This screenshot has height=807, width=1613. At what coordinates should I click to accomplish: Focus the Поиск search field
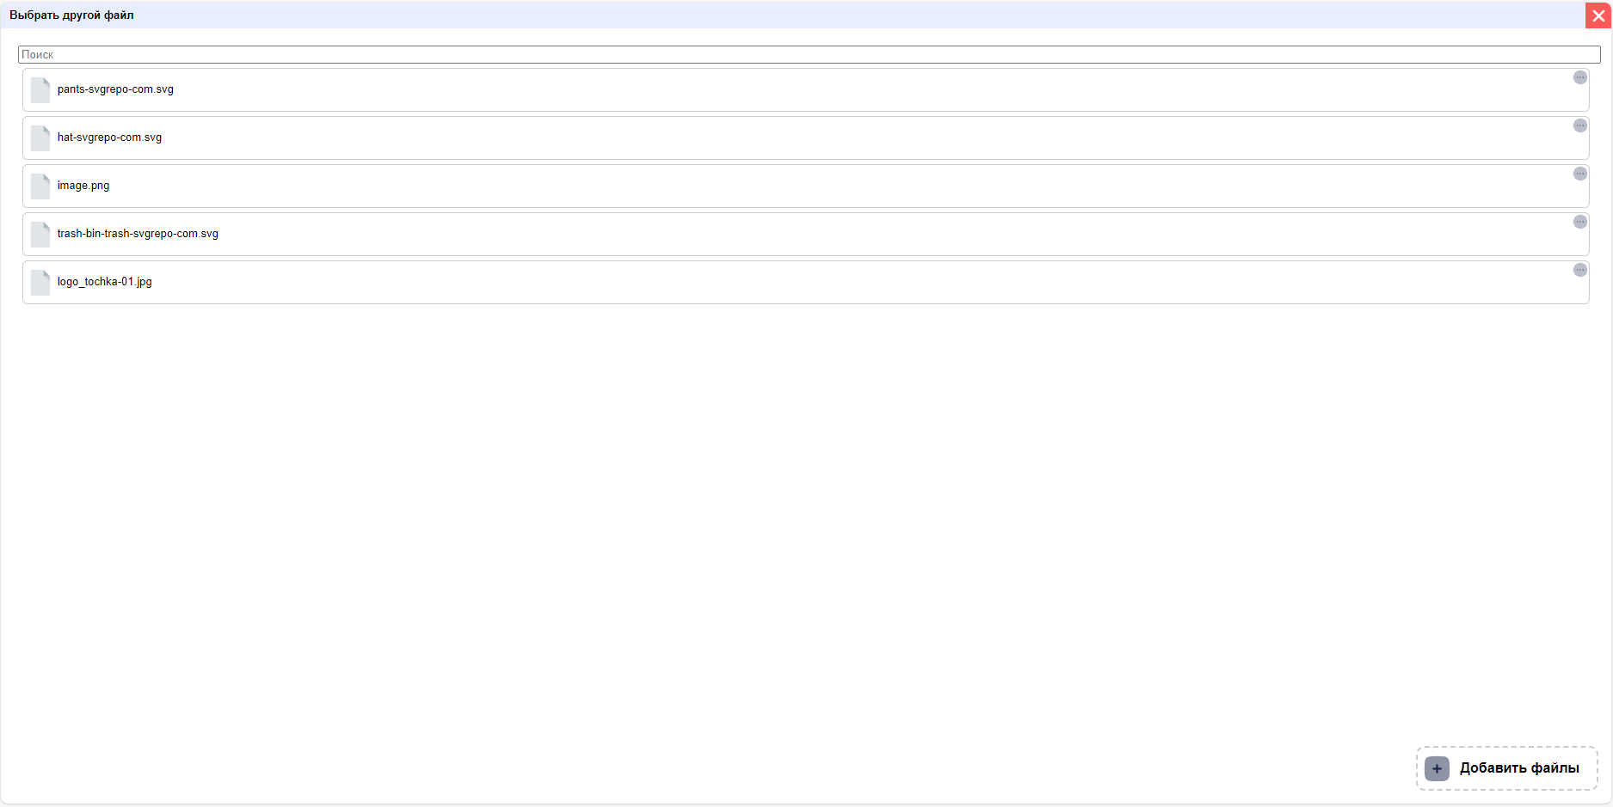809,54
